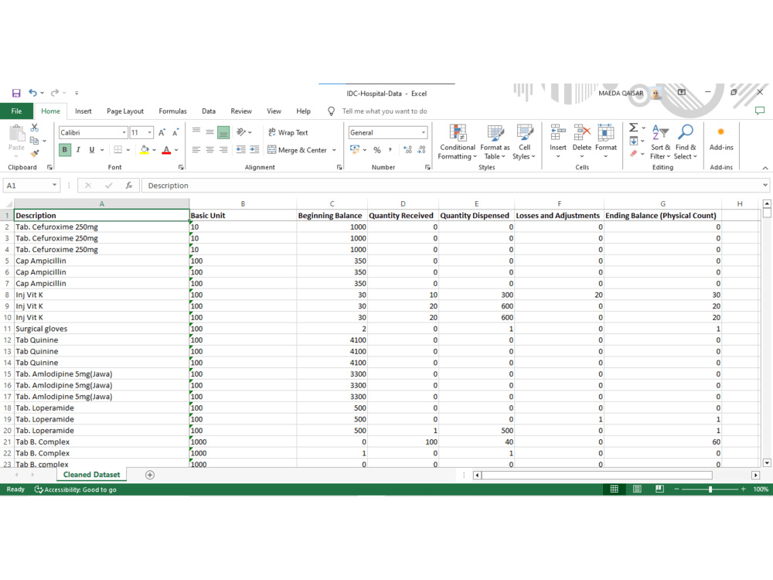Viewport: 773px width, 580px height.
Task: Open the General number format dropdown
Action: [x=424, y=132]
